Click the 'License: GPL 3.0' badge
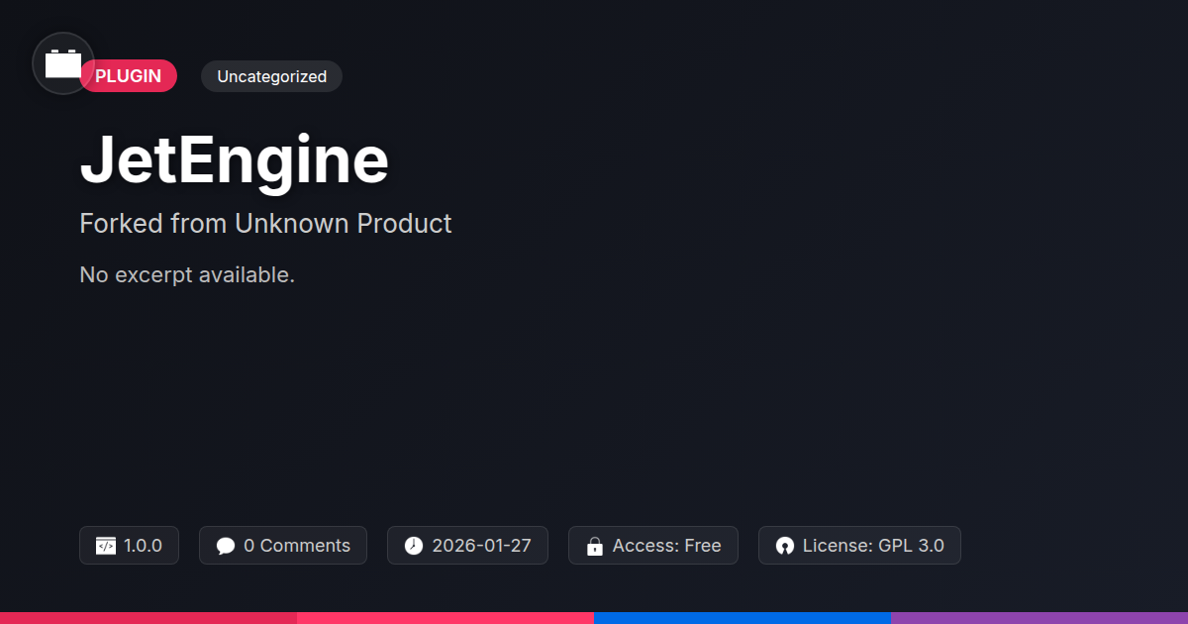This screenshot has width=1188, height=624. pyautogui.click(x=859, y=546)
